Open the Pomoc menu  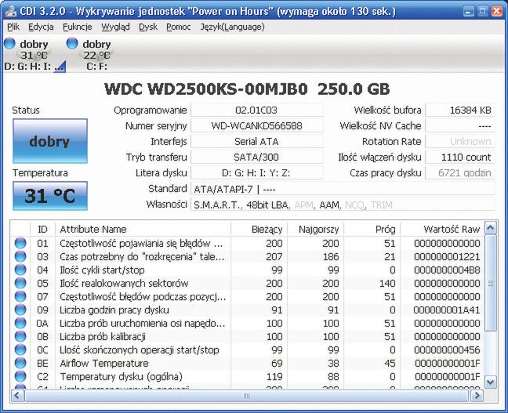click(x=179, y=27)
